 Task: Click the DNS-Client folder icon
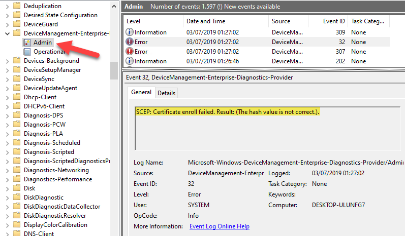pos(17,233)
